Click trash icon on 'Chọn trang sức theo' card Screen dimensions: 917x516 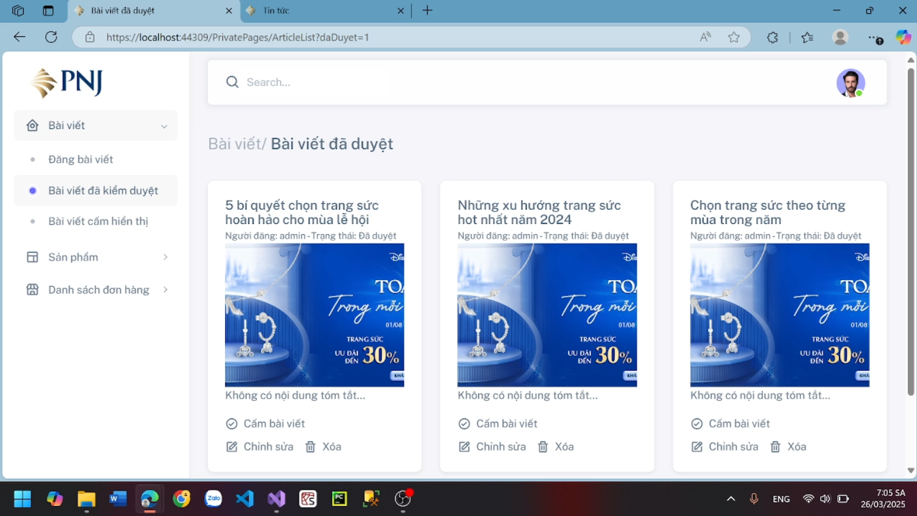(775, 447)
